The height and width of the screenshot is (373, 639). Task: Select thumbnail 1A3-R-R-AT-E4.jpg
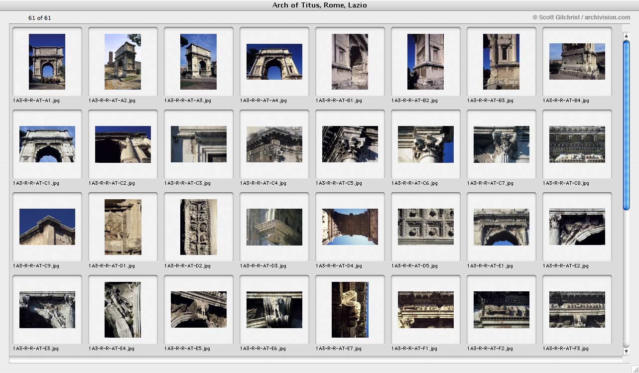coord(123,310)
